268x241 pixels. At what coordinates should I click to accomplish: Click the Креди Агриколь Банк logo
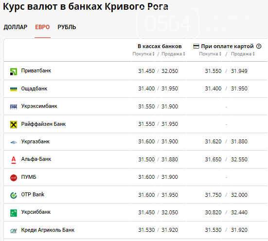coord(14,231)
